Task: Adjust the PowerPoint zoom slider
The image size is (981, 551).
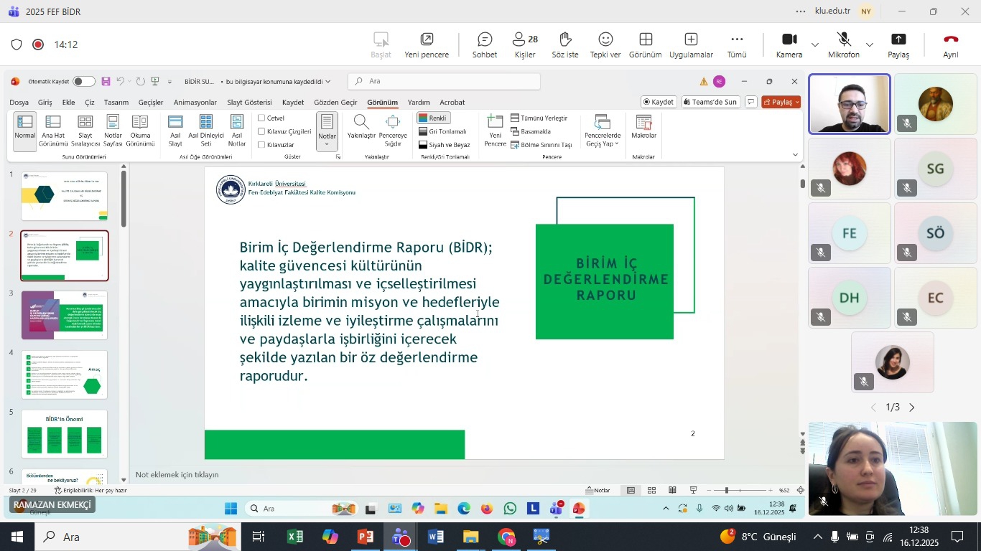Action: click(x=726, y=491)
